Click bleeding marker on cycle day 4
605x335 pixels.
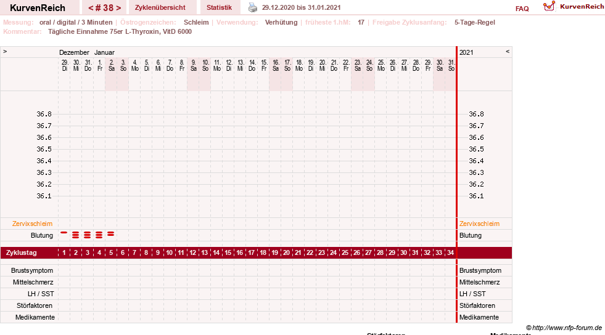(x=99, y=235)
